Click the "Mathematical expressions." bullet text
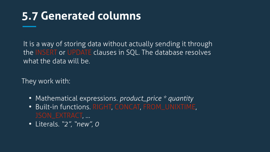Viewport: 270px width, 152px height. [x=76, y=99]
